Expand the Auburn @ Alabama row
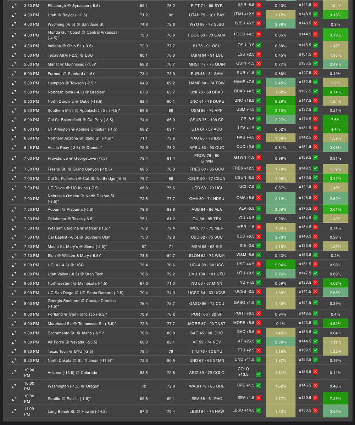The image size is (355, 425). click(14, 209)
